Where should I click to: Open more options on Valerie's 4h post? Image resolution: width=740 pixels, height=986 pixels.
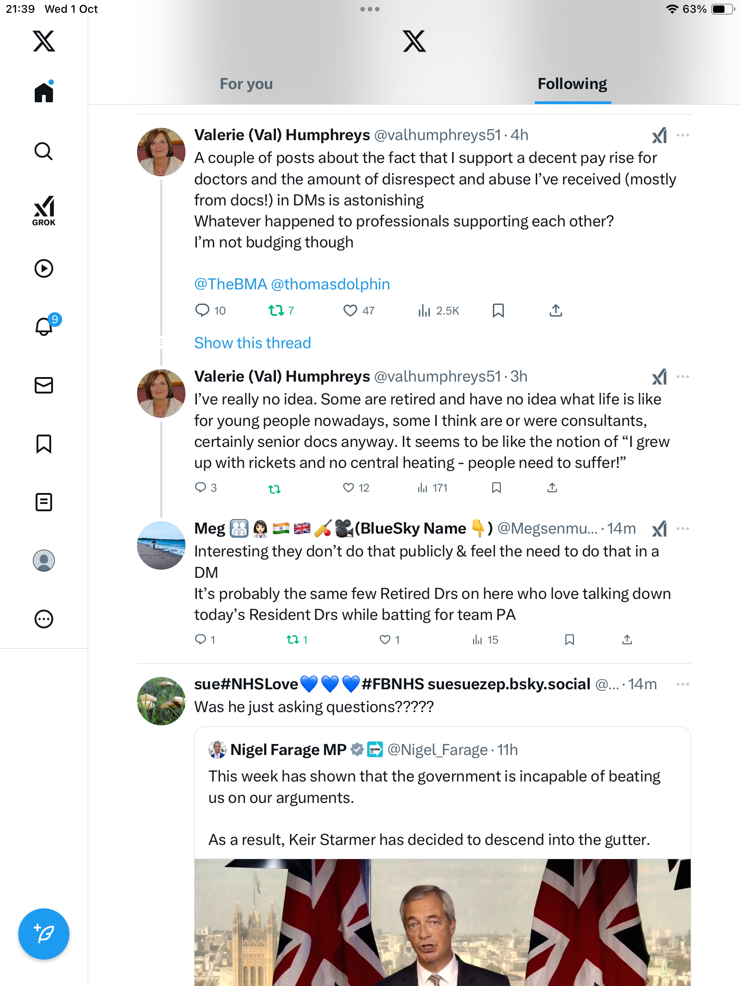682,135
